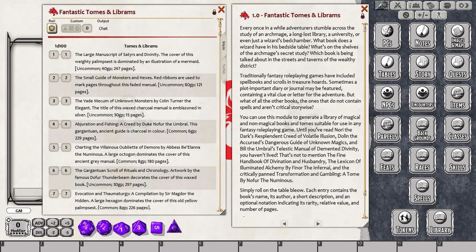Open the Options gear icon

406,15
